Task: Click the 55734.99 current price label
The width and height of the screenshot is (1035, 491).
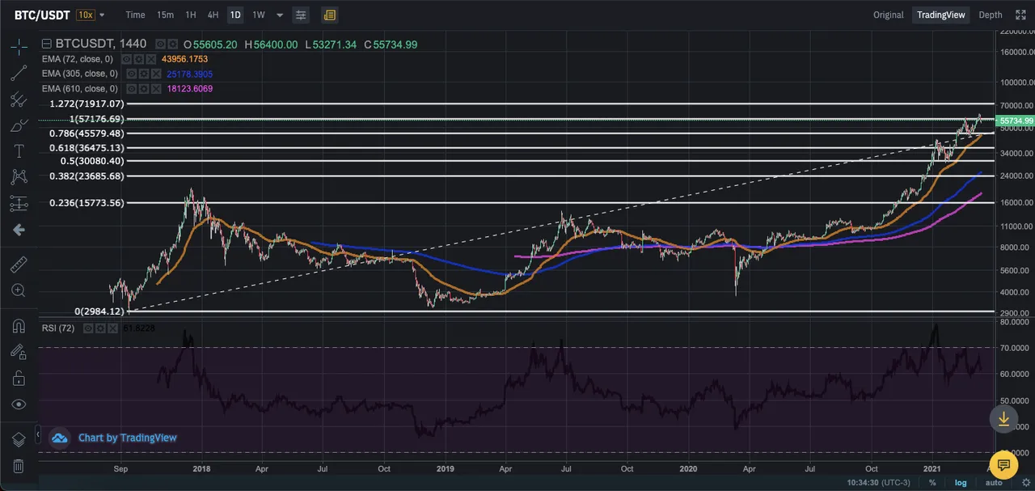Action: [x=1014, y=121]
